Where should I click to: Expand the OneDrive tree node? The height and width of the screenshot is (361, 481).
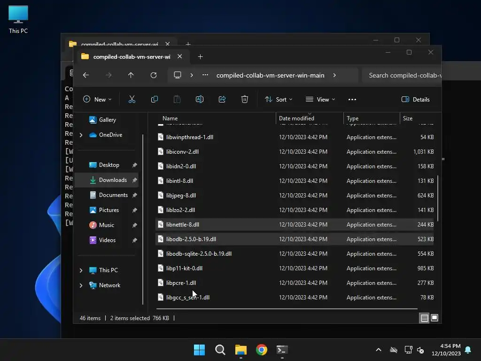tap(81, 135)
